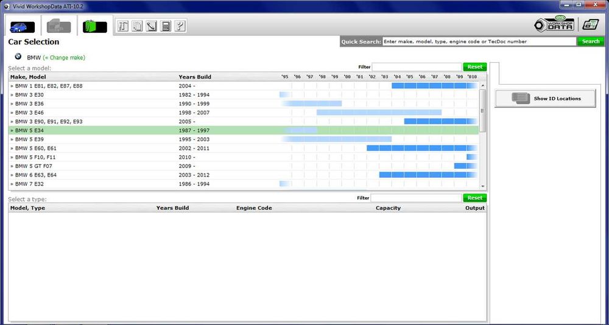Screen dimensions: 609x325
Task: Open the blue car selection tab
Action: [22, 26]
